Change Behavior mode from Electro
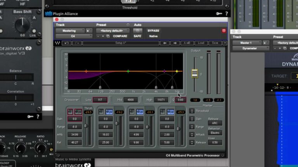 (215, 133)
